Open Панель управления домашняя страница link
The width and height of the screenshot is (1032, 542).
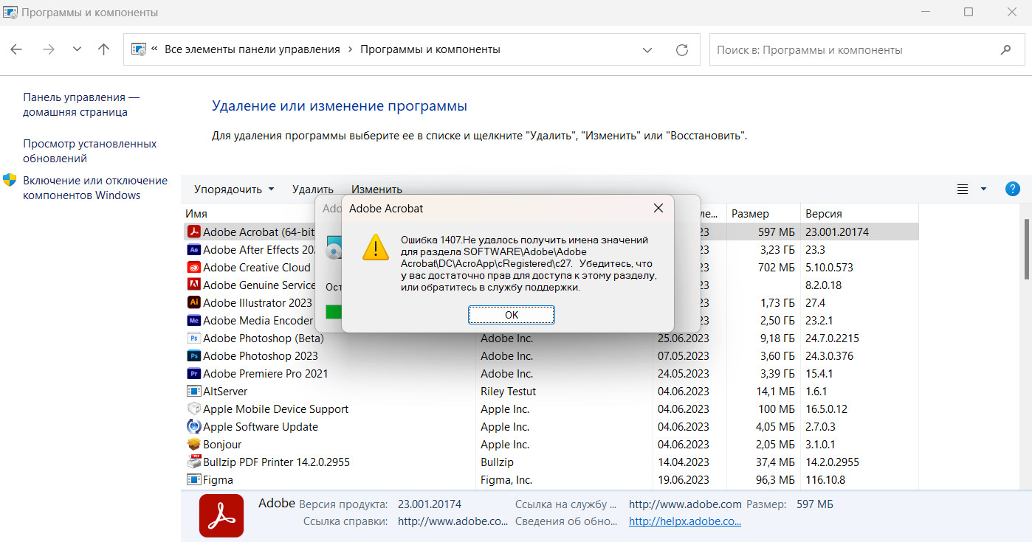(x=80, y=105)
